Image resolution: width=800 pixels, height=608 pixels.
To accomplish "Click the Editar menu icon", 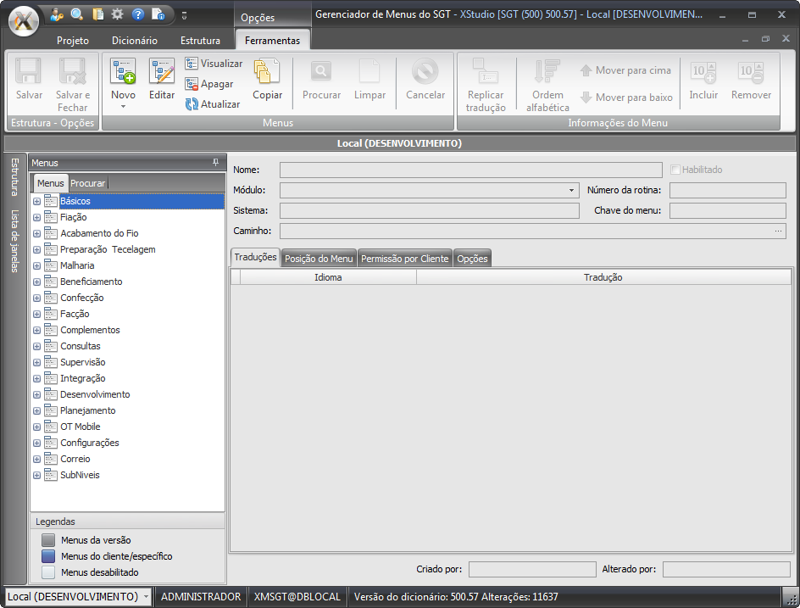I will pos(162,71).
